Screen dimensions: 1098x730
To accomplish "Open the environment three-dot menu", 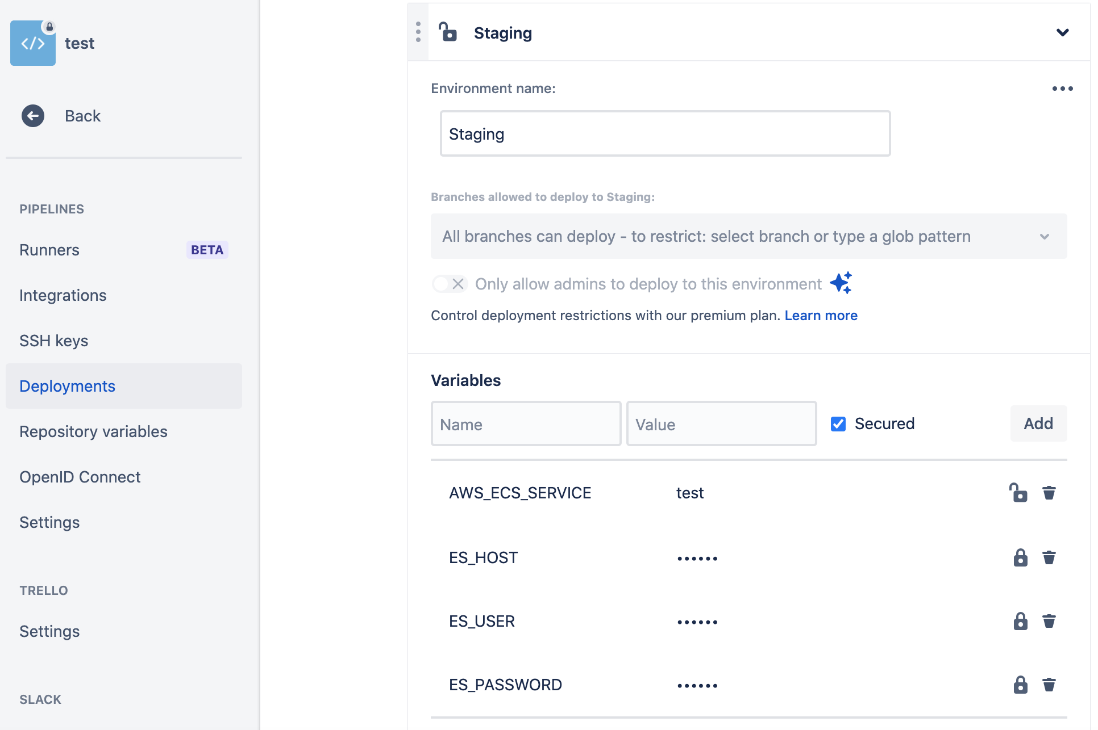I will pyautogui.click(x=1062, y=89).
